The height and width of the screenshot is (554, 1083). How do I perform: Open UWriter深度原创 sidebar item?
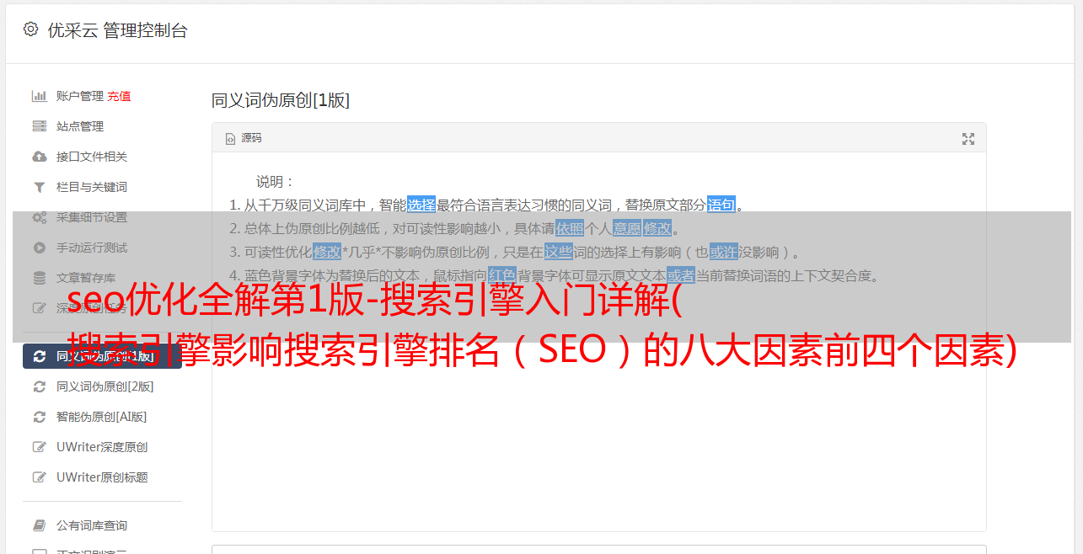(x=102, y=447)
